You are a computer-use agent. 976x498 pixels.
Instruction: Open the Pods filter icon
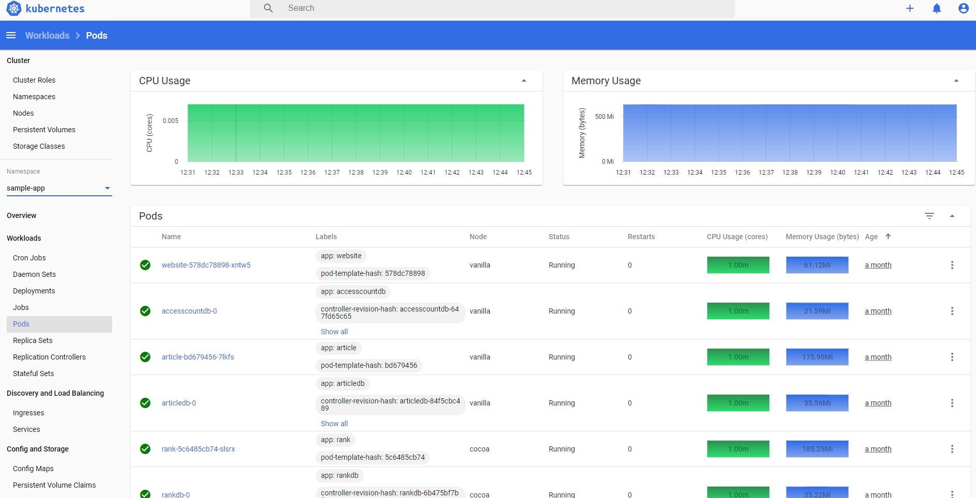[x=929, y=216]
